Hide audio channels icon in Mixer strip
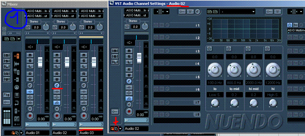Screen dimensions: 305x136 [17, 63]
